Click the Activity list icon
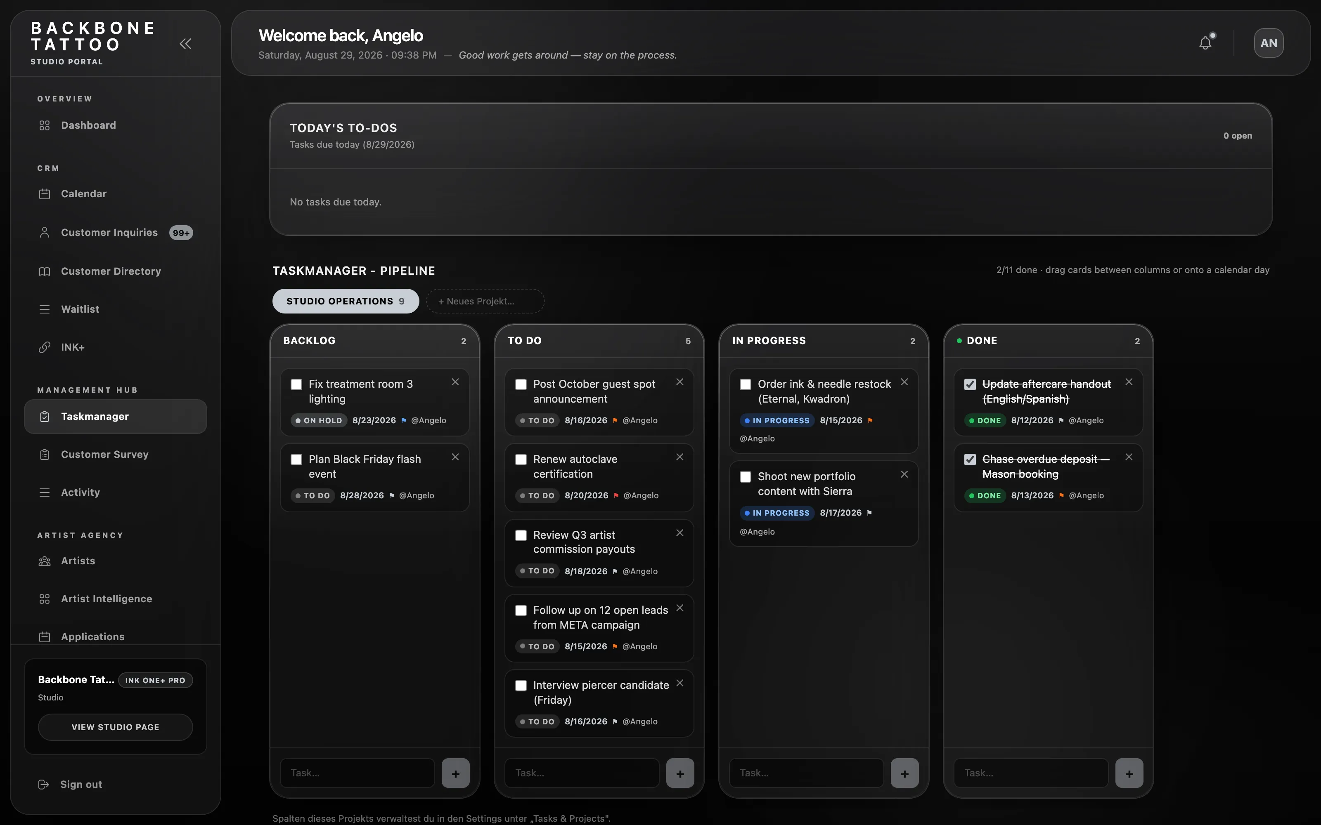This screenshot has height=825, width=1321. [x=45, y=492]
